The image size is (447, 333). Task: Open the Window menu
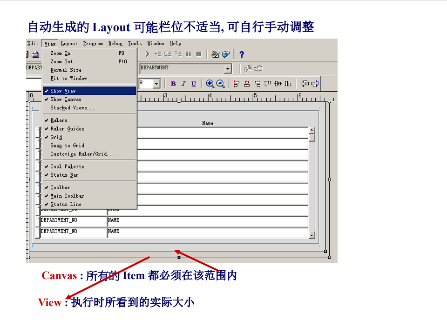[x=156, y=44]
